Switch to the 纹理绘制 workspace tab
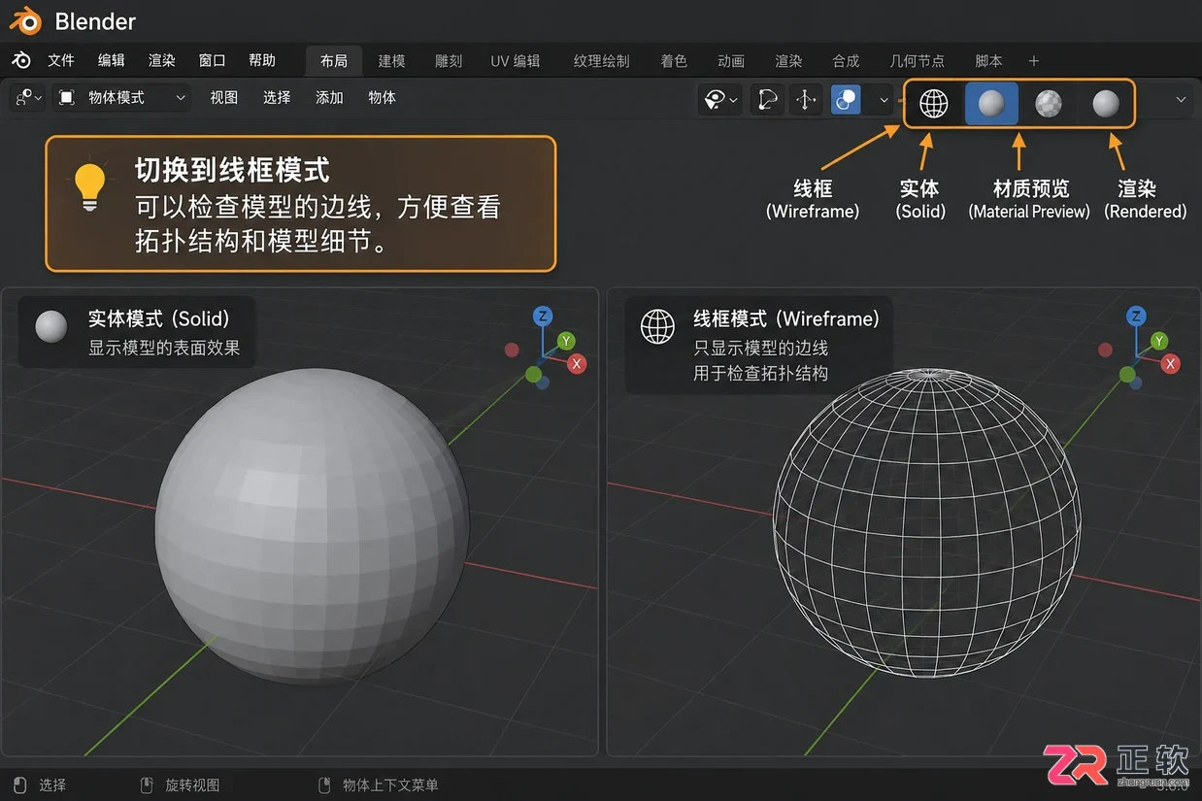This screenshot has height=801, width=1202. [601, 61]
